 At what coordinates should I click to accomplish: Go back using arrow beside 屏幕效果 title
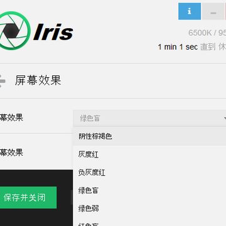point(3,81)
